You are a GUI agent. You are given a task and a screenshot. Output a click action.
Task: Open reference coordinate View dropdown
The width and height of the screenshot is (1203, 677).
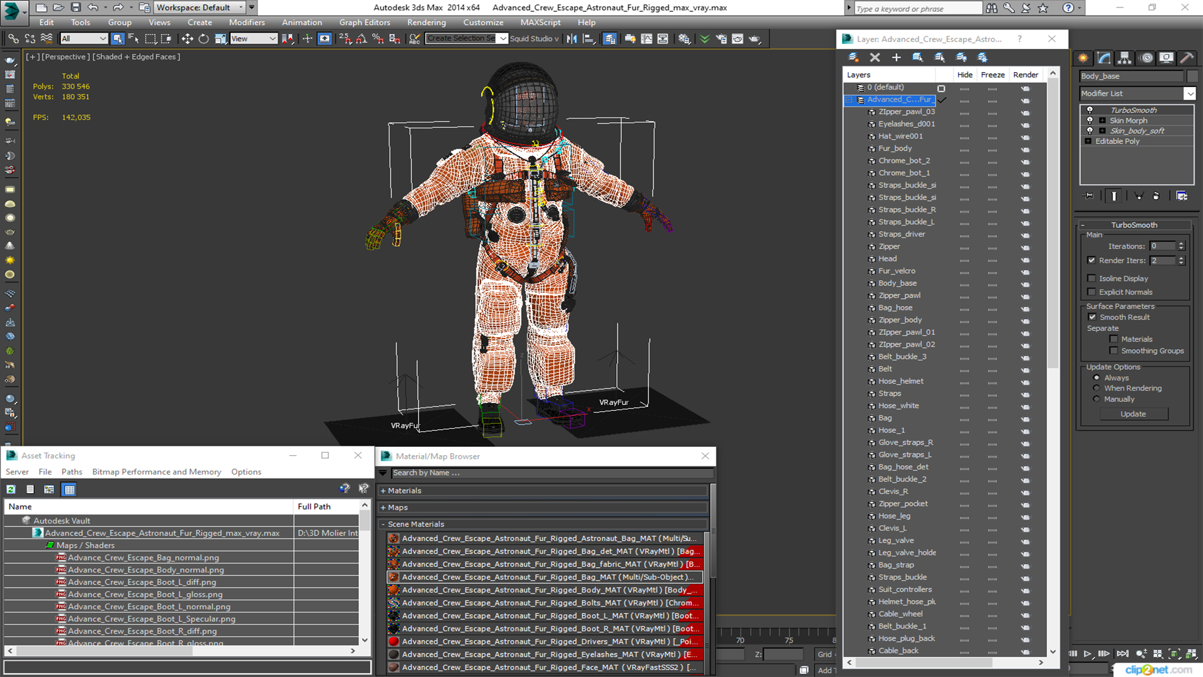point(253,39)
